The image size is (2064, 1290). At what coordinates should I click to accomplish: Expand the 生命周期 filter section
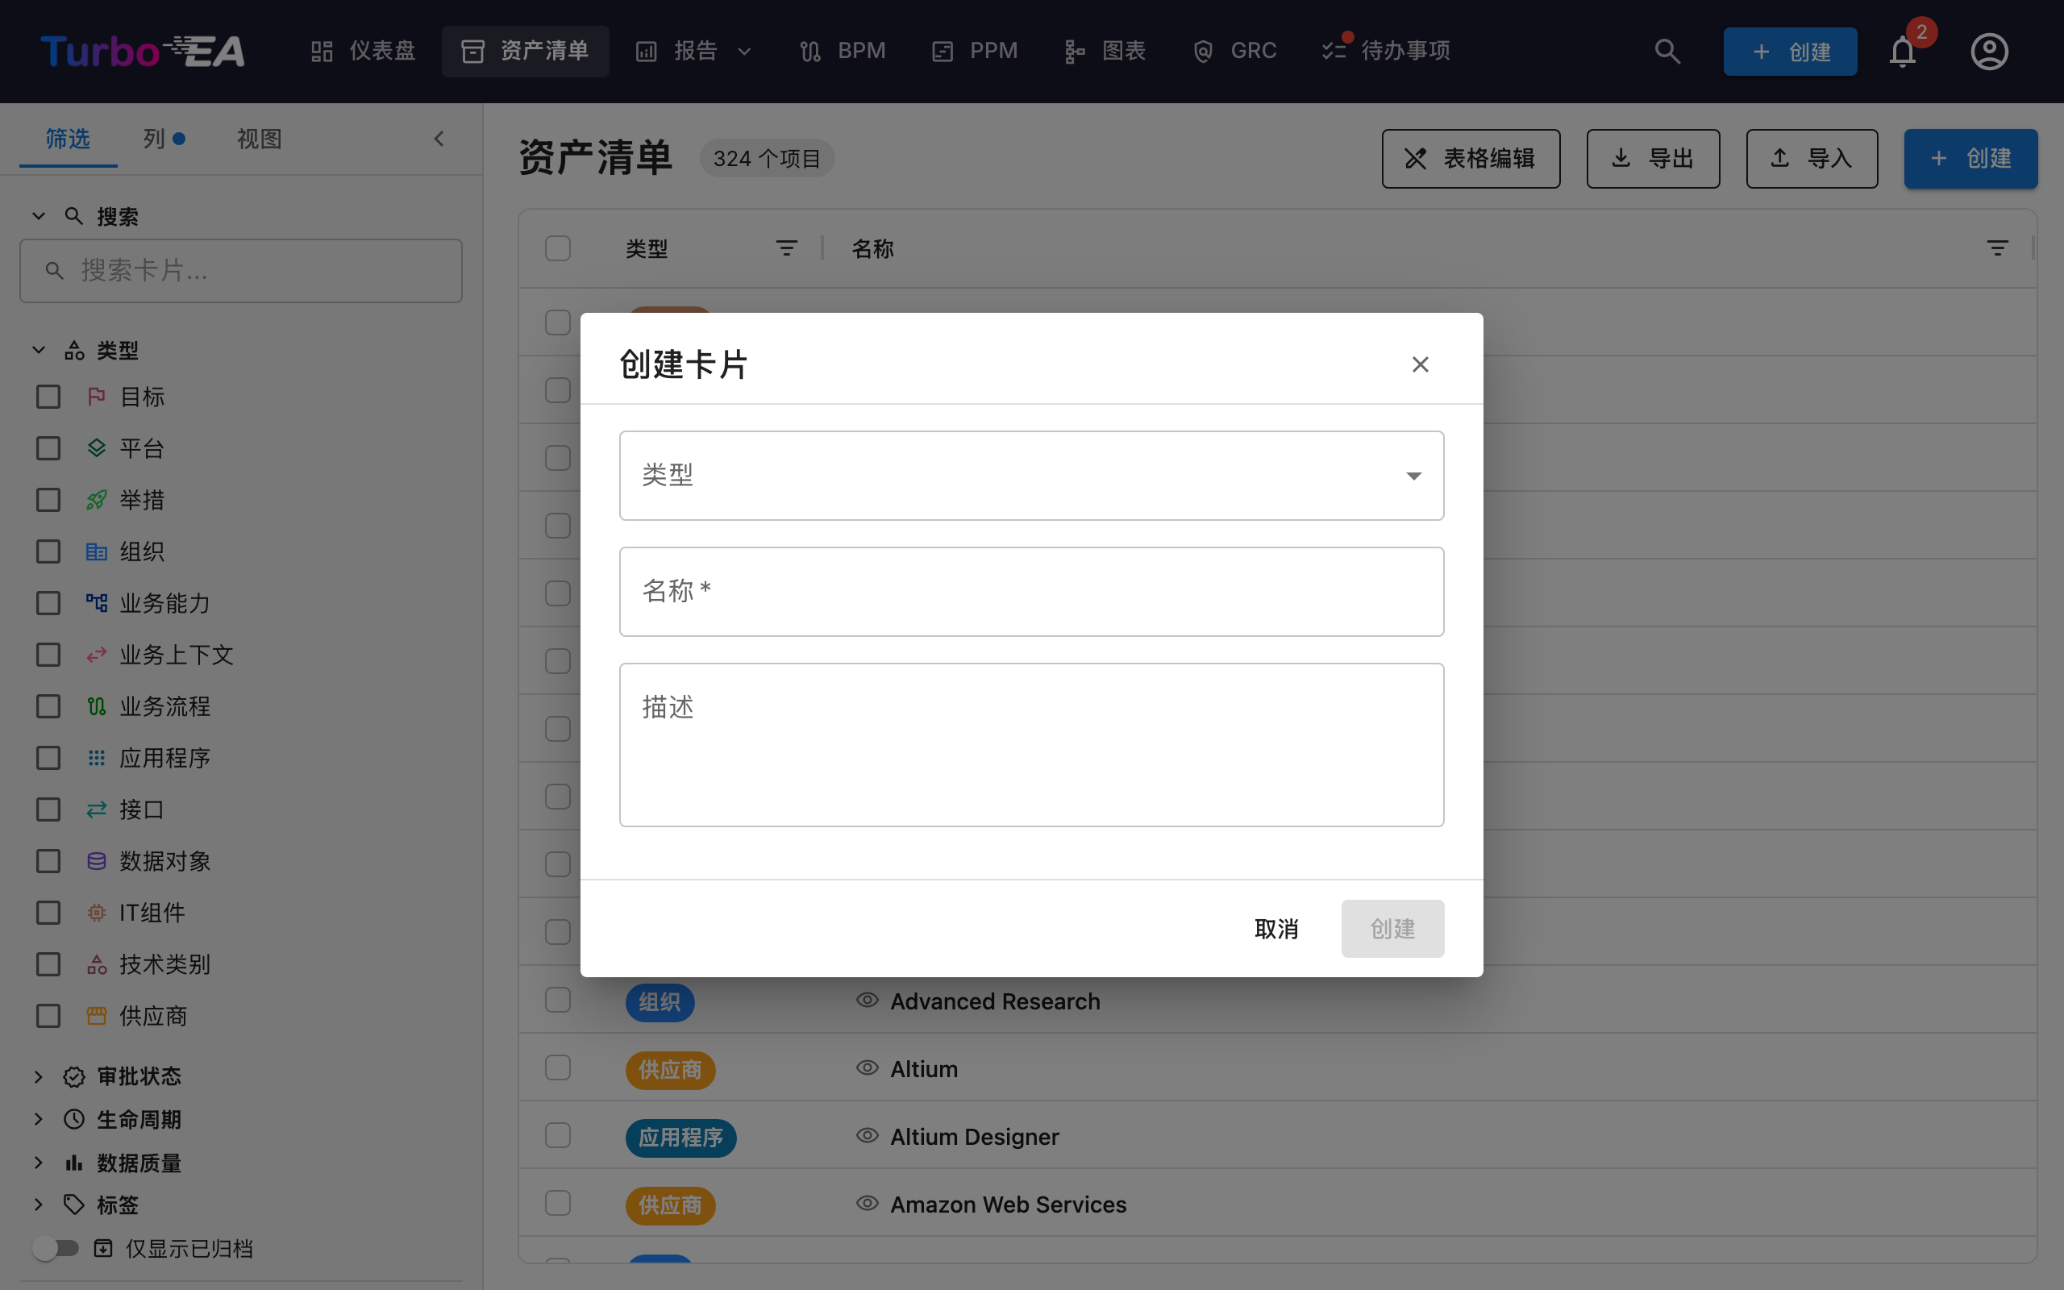[x=39, y=1118]
